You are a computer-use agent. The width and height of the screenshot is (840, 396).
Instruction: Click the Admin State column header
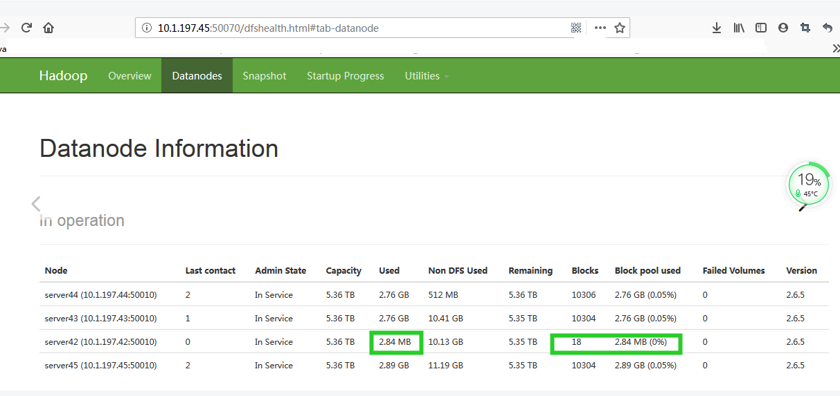280,270
